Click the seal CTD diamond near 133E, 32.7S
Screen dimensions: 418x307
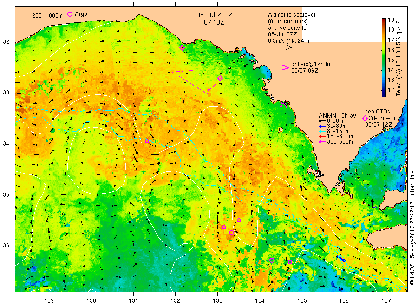tap(220, 78)
